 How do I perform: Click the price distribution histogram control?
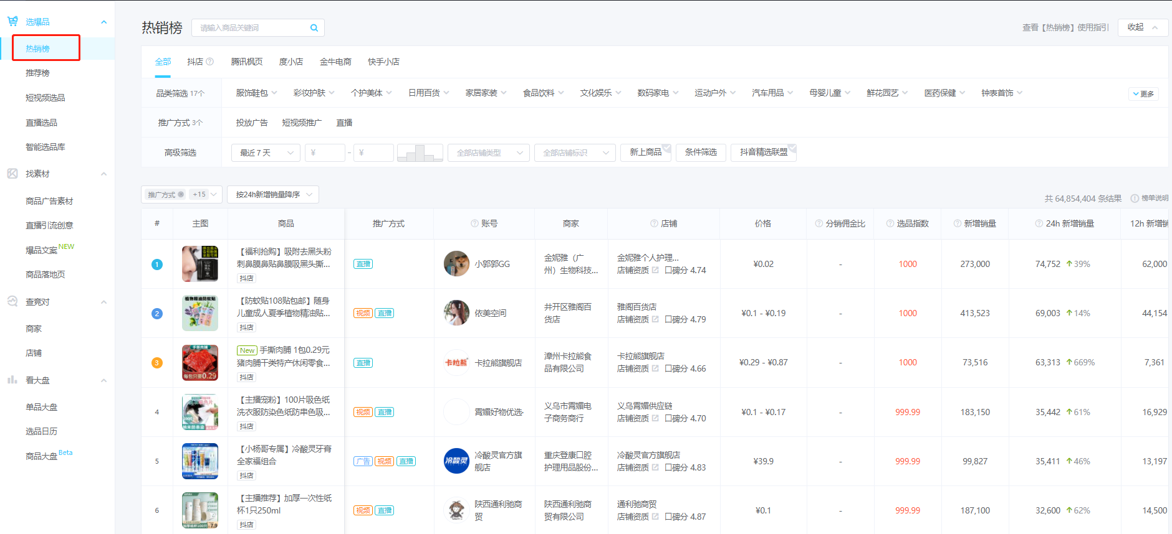(420, 152)
